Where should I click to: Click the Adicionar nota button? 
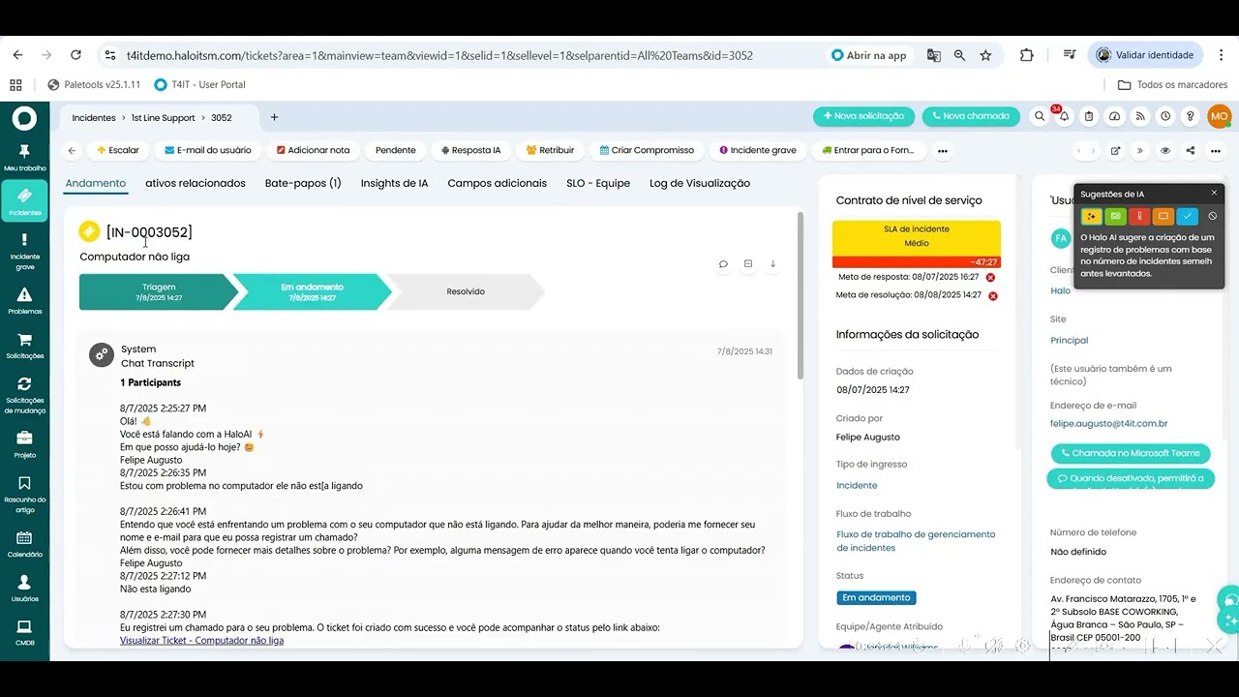coord(314,151)
